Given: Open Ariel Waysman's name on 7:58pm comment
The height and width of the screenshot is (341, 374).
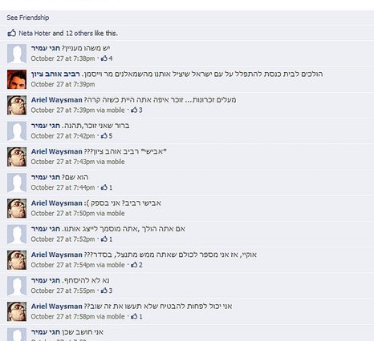Looking at the screenshot, I should (56, 306).
